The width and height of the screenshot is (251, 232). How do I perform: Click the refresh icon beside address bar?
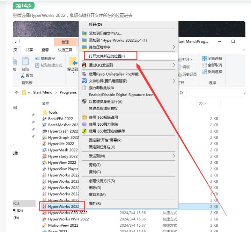(x=181, y=93)
